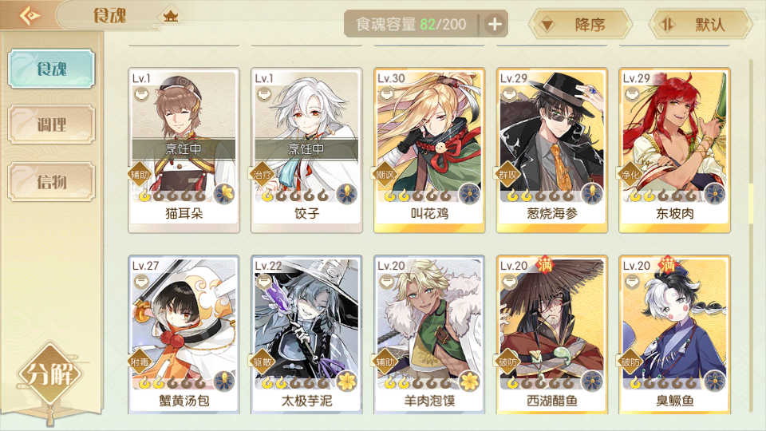Click the 净化 role badge on 东坡肉

[630, 174]
